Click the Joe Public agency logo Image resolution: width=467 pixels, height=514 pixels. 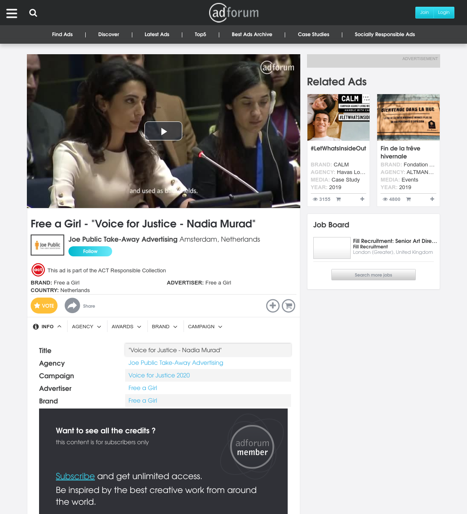coord(47,245)
